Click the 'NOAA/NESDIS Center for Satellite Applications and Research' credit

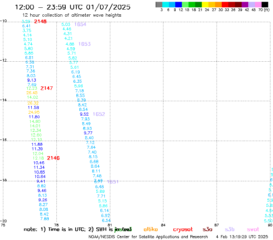coord(148,237)
